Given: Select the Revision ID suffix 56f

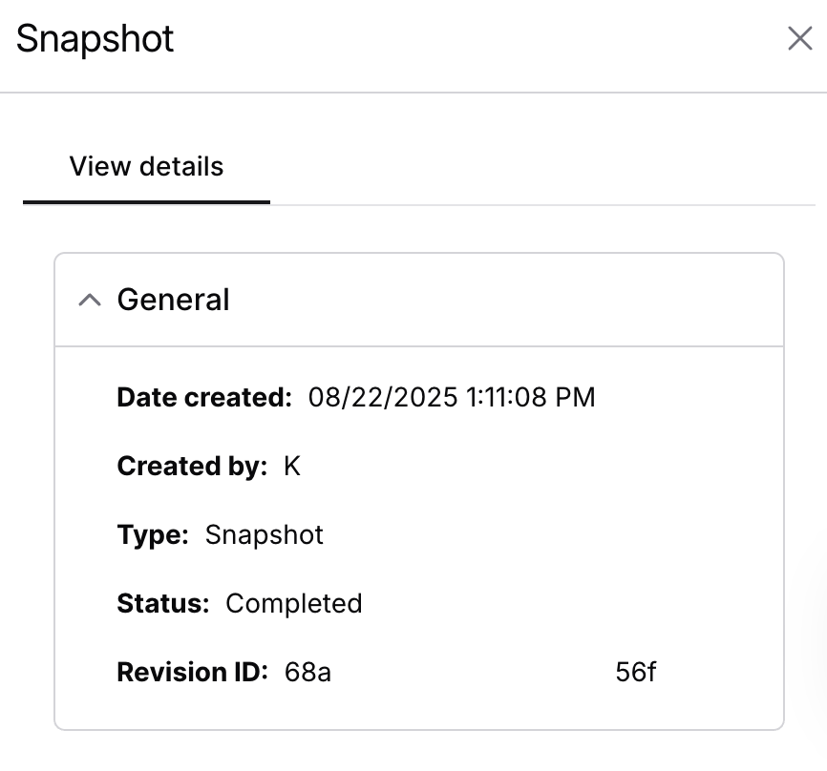Looking at the screenshot, I should click(636, 672).
